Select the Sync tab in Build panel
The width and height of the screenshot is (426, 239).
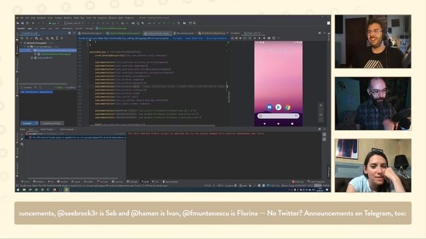click(x=32, y=129)
